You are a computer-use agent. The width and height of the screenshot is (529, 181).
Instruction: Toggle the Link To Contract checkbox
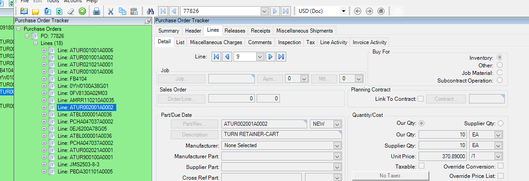point(421,99)
